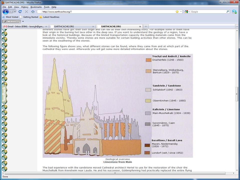Open the Tools menu
Image resolution: width=240 pixels, height=180 pixels.
click(x=46, y=7)
